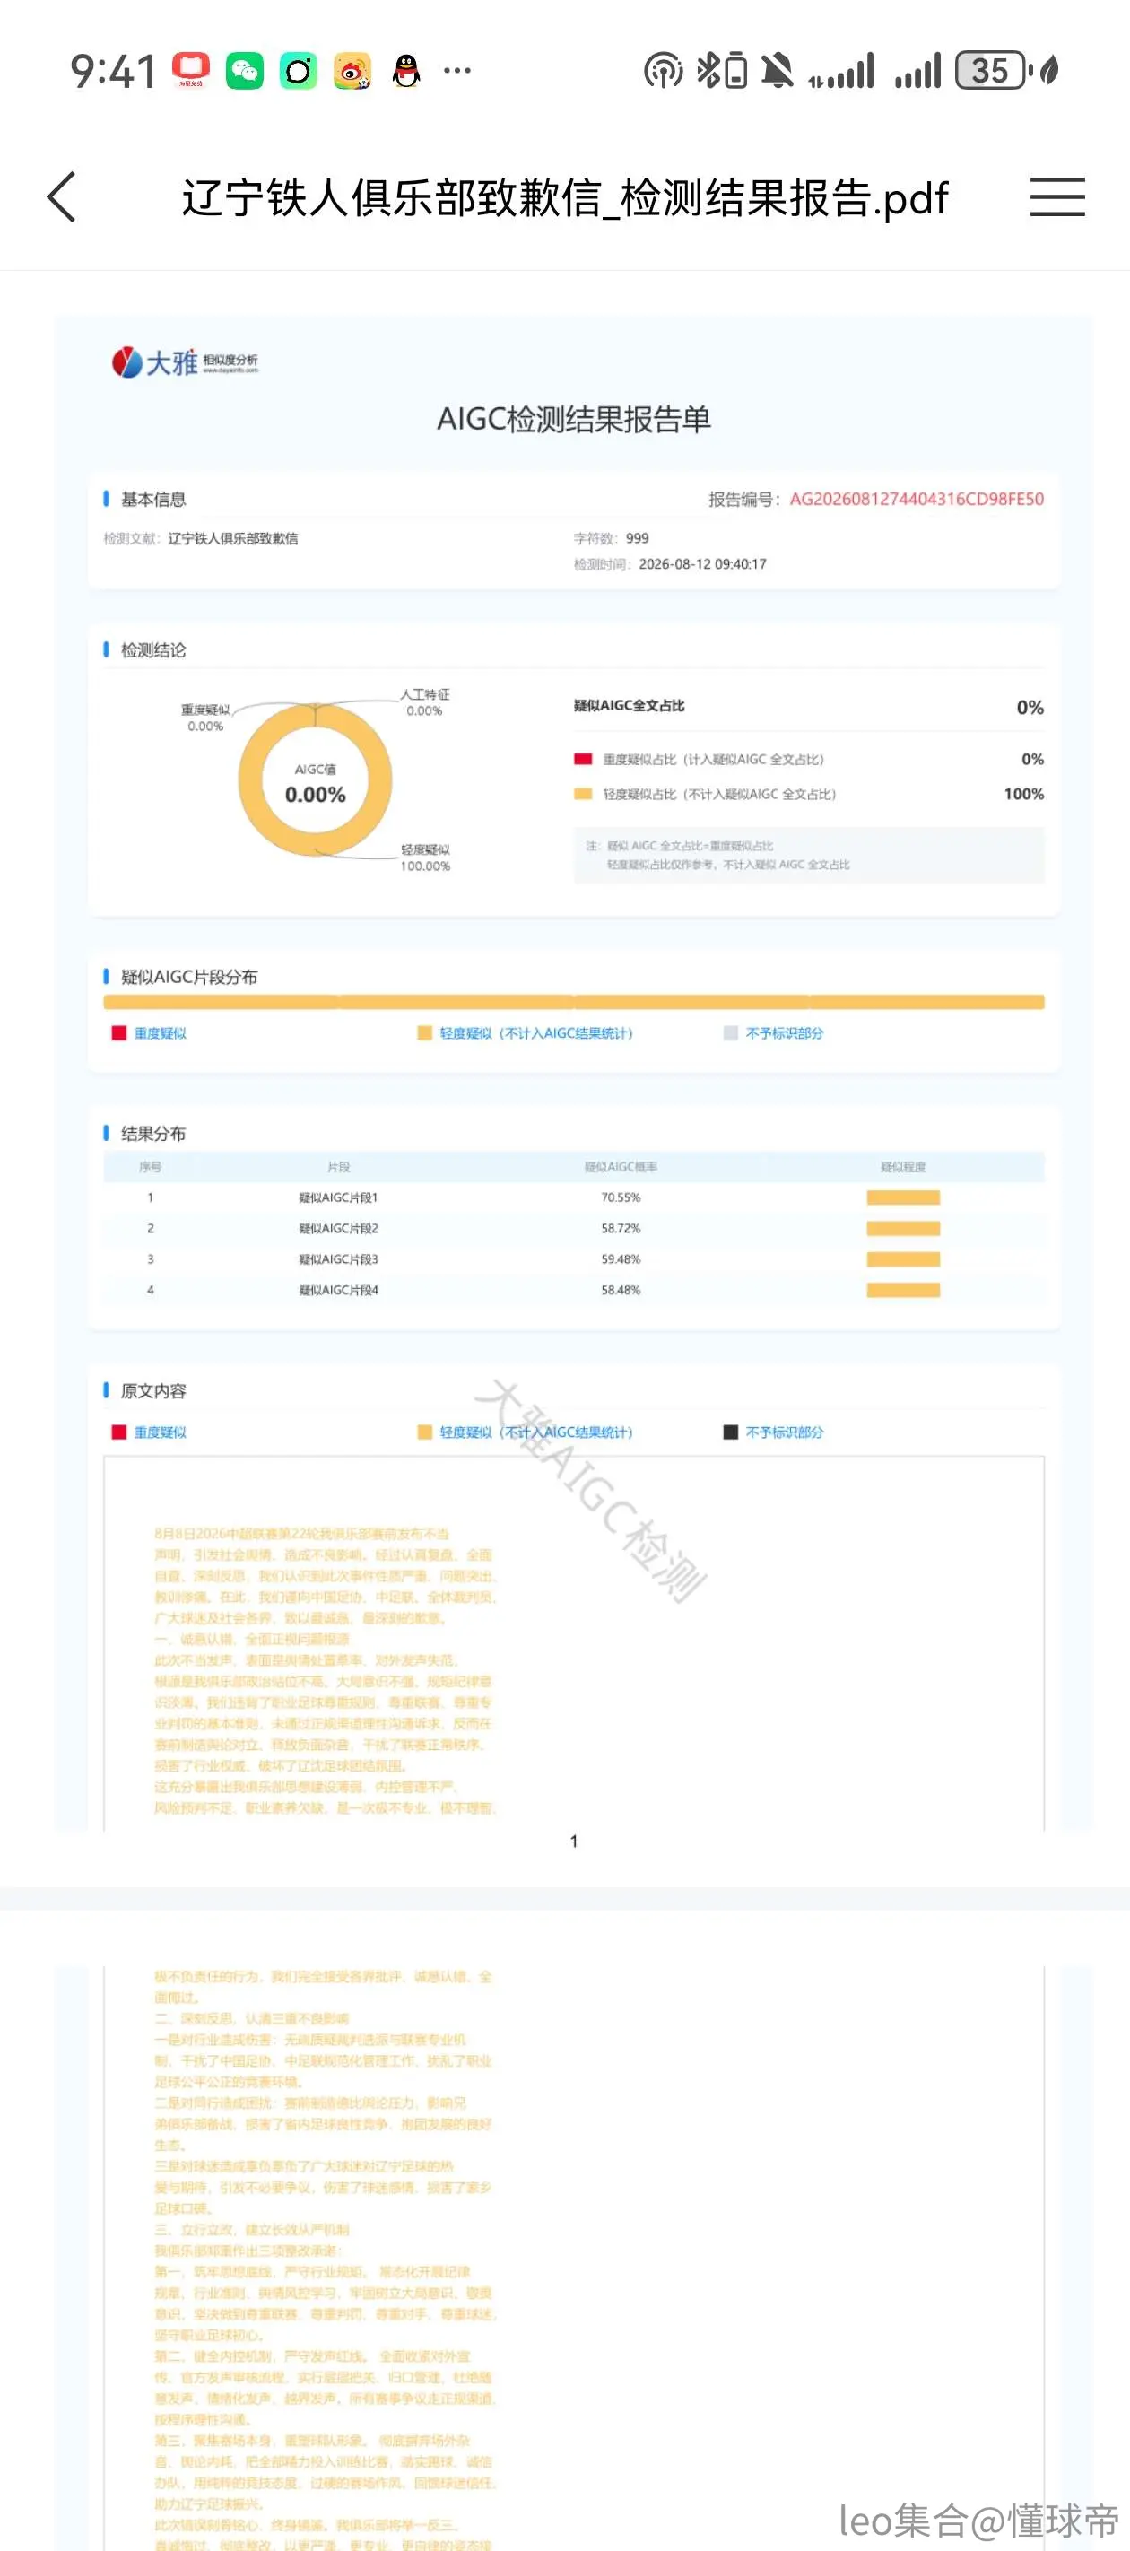The height and width of the screenshot is (2551, 1130).
Task: Click the 重度疑似 0.00% chart label
Action: coord(205,718)
